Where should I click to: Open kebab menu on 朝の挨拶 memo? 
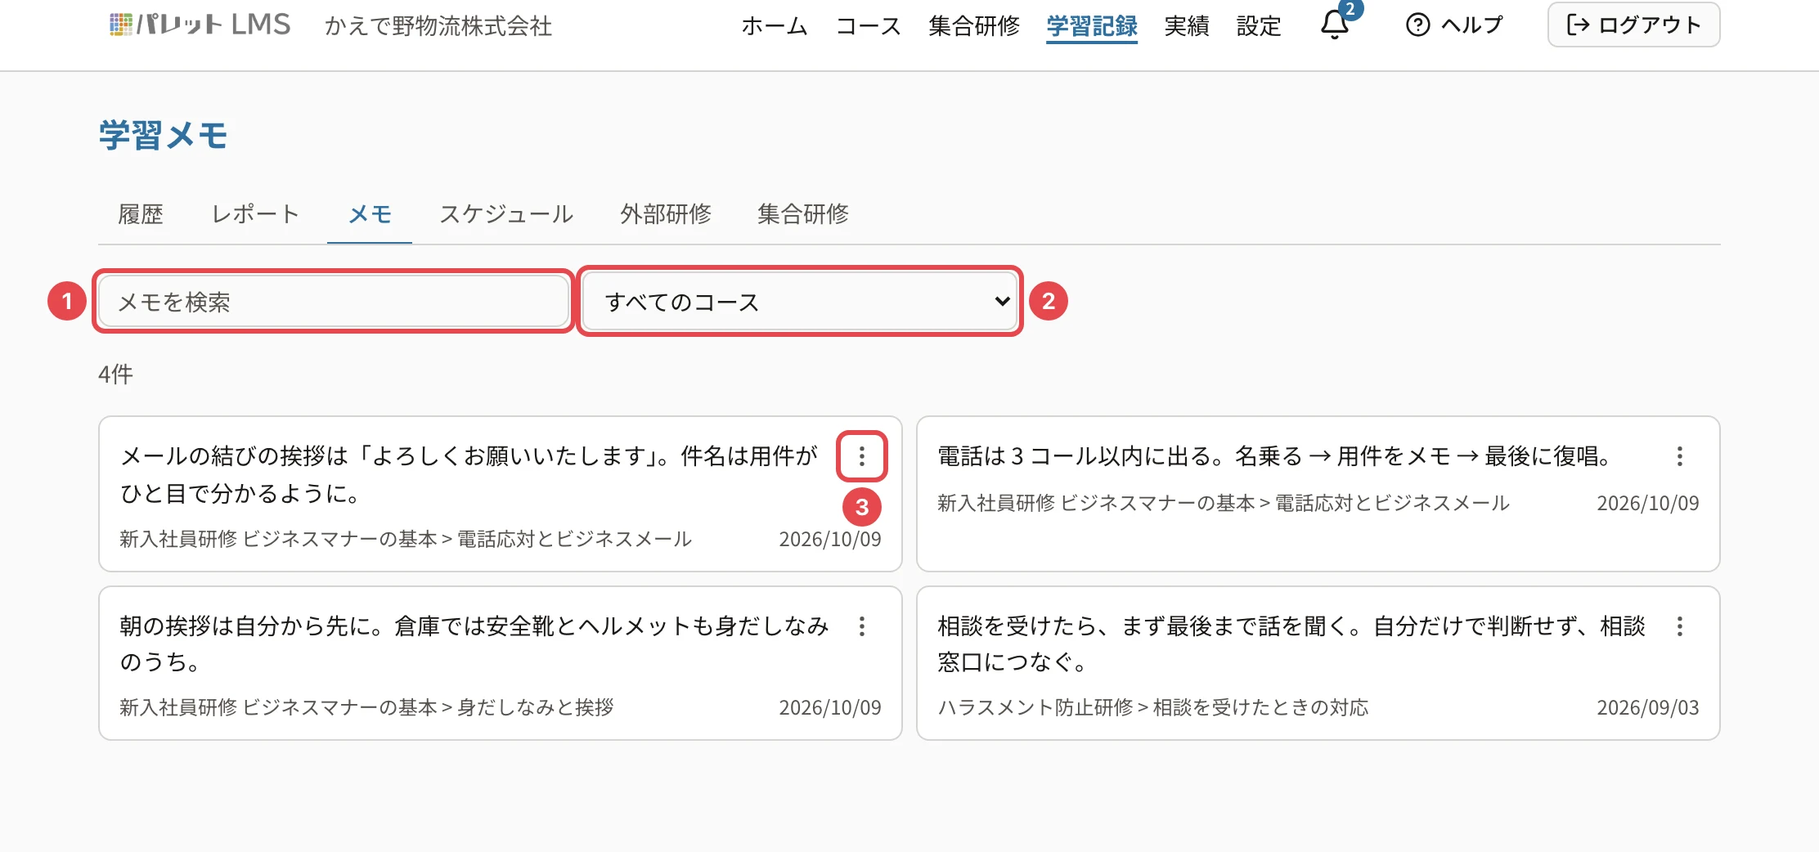pos(861,626)
